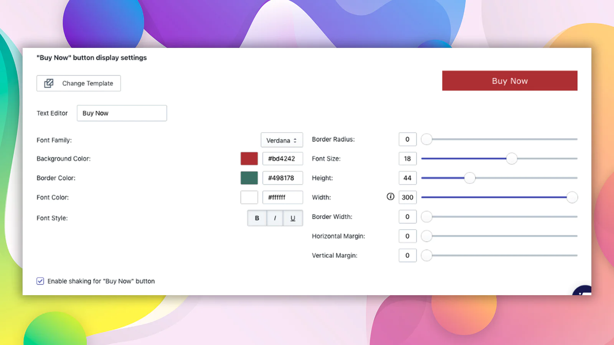The height and width of the screenshot is (345, 614).
Task: Toggle underline font style
Action: [293, 218]
